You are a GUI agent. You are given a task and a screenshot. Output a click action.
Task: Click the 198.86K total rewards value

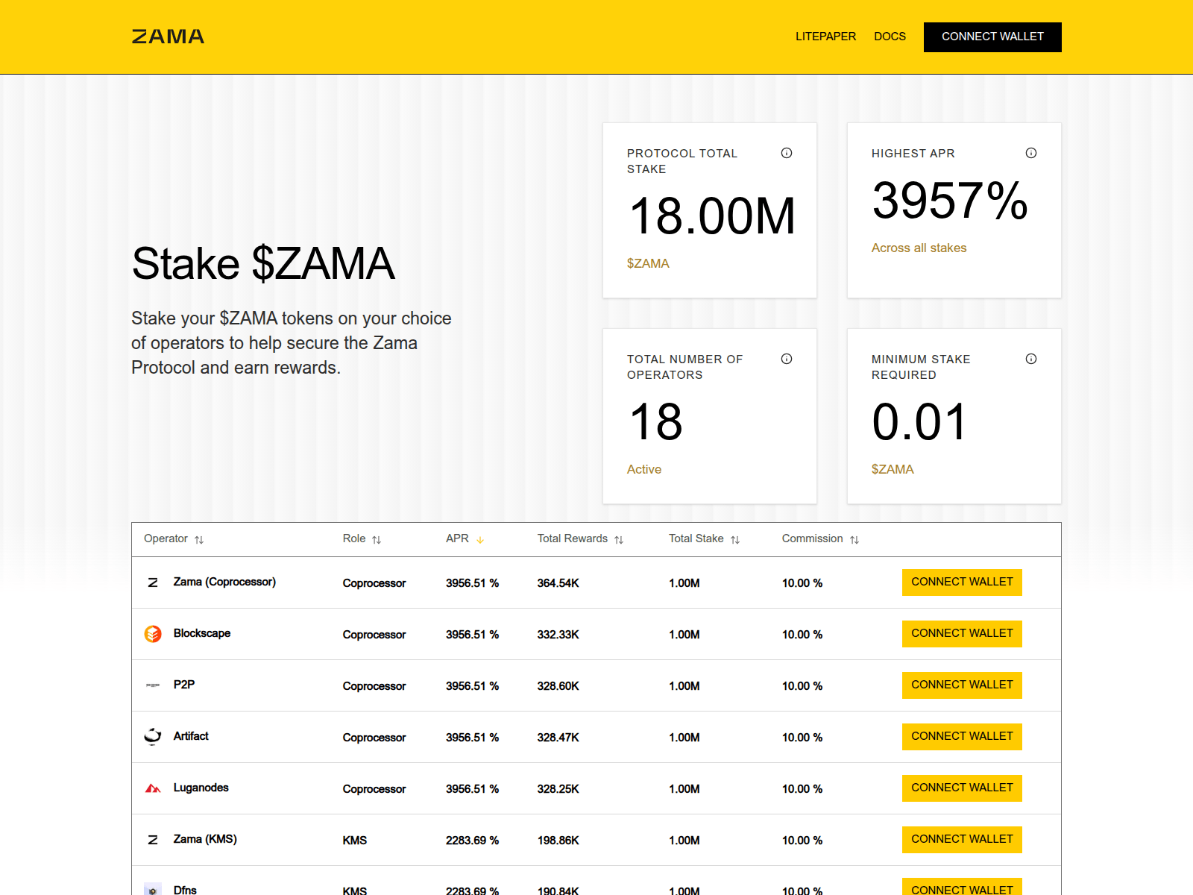tap(558, 841)
